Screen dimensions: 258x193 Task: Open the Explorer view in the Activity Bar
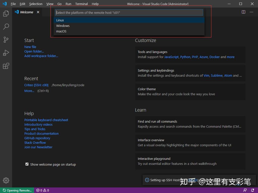click(x=6, y=13)
